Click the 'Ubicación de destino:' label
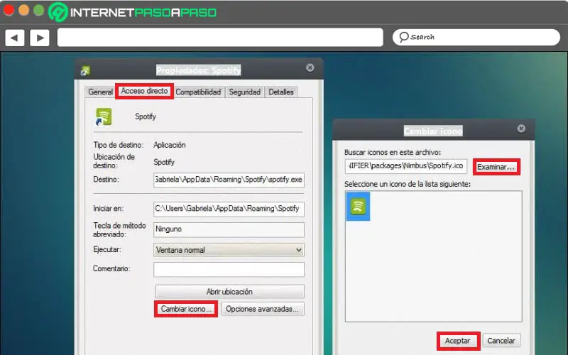Image resolution: width=568 pixels, height=355 pixels. [114, 161]
